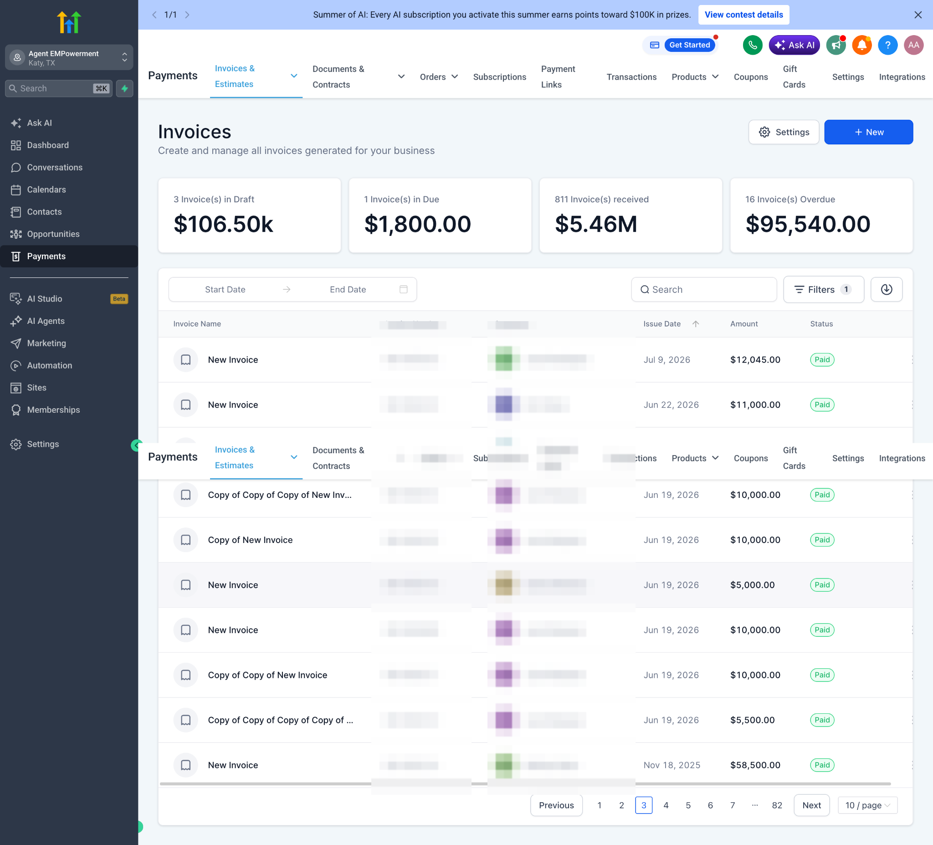The image size is (933, 845).
Task: Click the green lightning bolt quick actions icon
Action: tap(124, 88)
